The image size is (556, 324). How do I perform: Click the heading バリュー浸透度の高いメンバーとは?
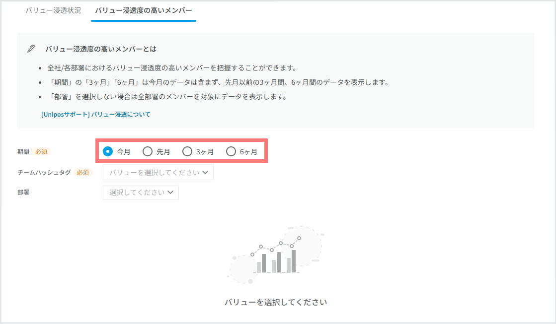point(101,49)
